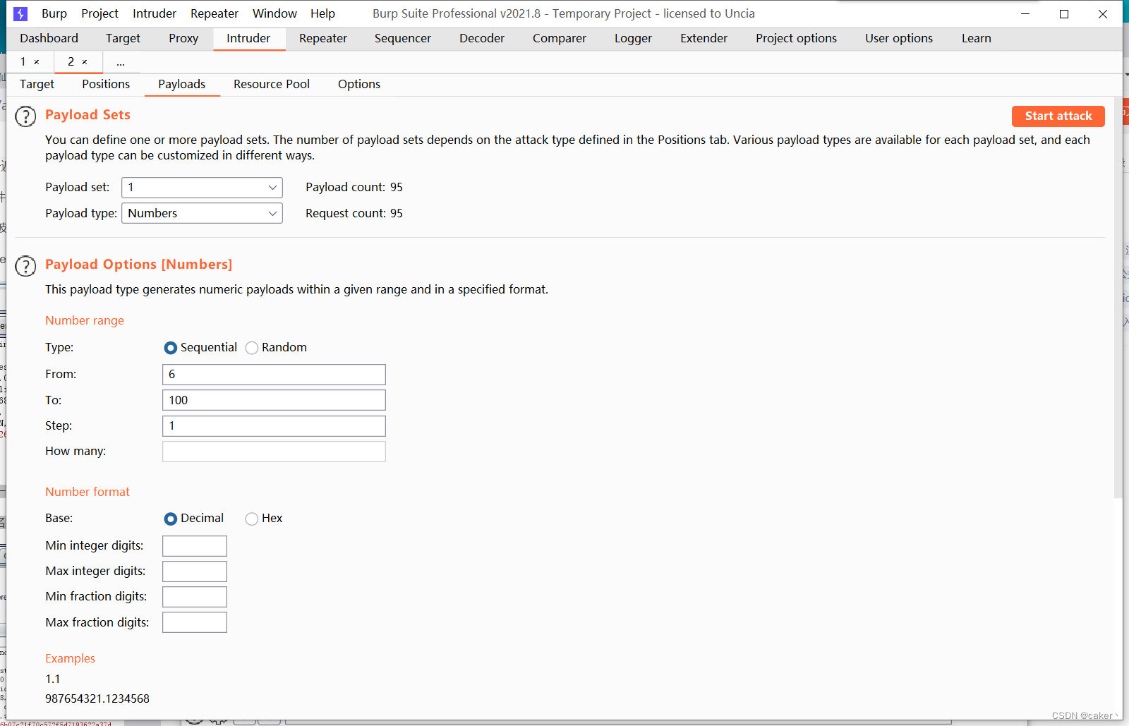Screen dimensions: 1129x726
Task: Click the 'Payload count: 95' text
Action: click(354, 187)
